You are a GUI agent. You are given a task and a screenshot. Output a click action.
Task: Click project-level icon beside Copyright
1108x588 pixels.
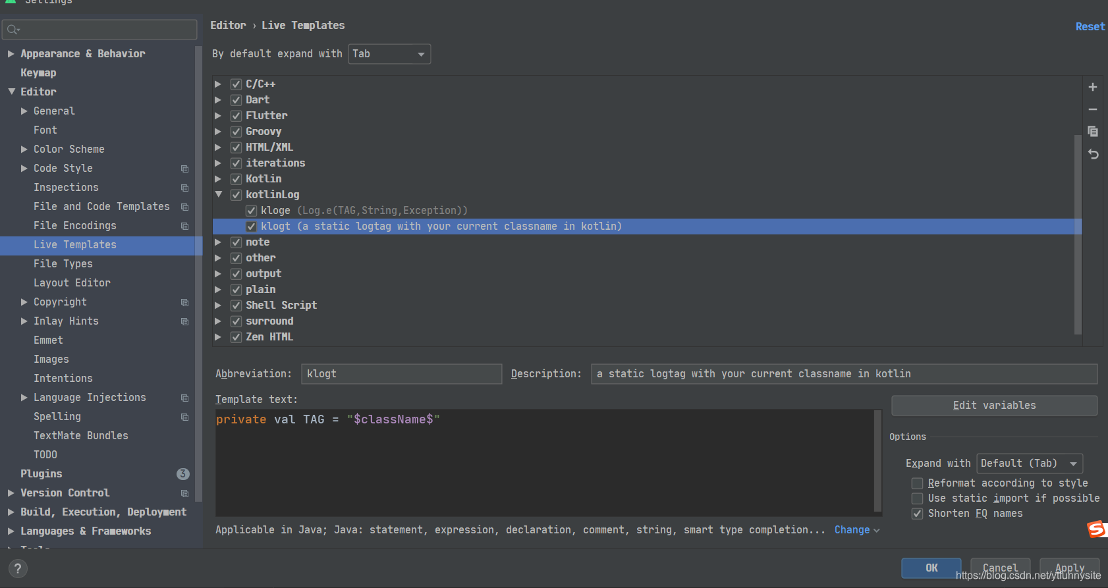tap(185, 302)
